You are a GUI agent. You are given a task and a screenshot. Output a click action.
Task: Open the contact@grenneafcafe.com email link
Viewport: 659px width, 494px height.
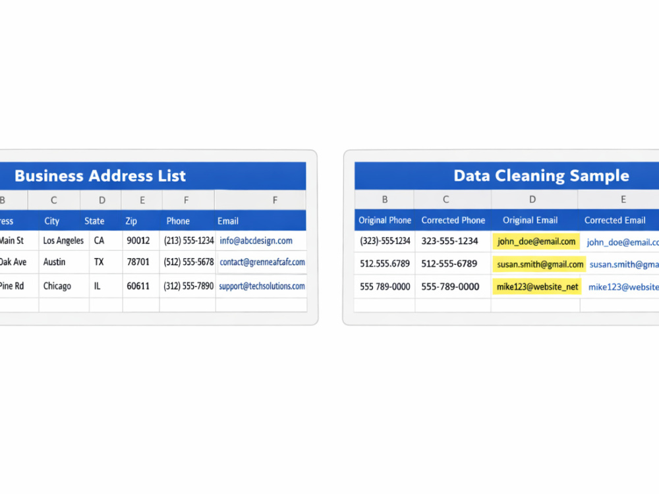click(x=262, y=262)
